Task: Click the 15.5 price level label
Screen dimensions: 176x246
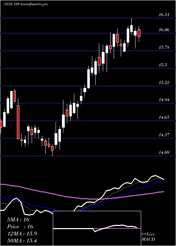Action: click(x=163, y=65)
